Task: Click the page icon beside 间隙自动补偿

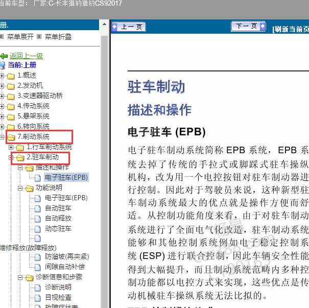Action: tap(38, 267)
